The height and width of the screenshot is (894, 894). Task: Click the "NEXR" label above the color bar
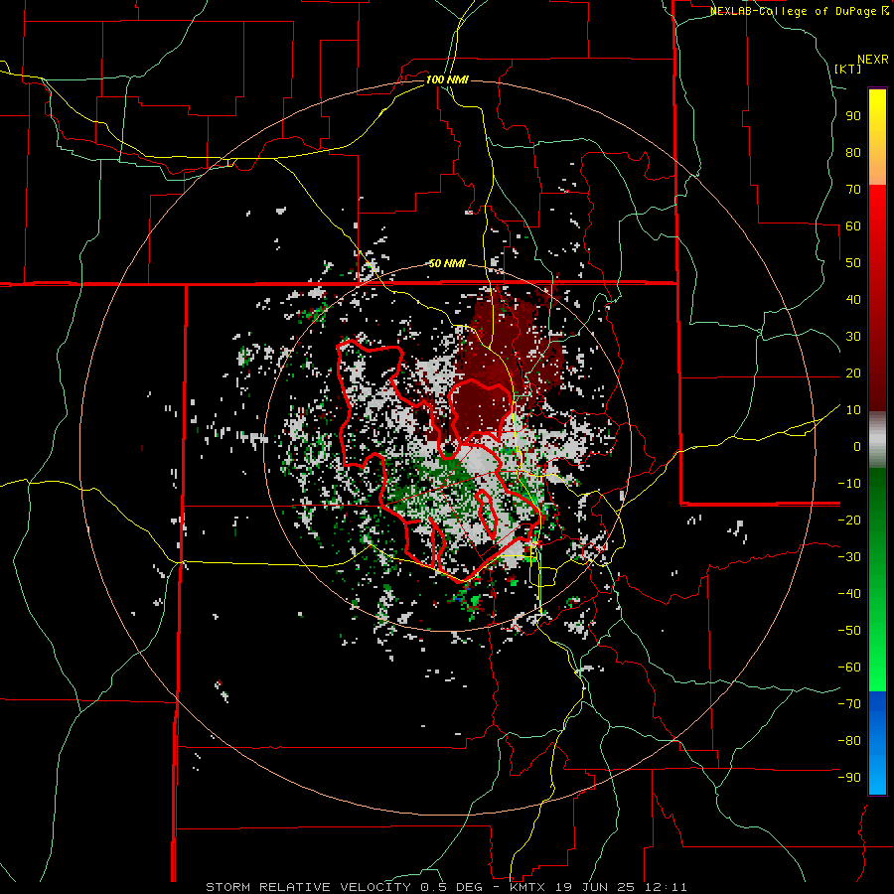tap(873, 60)
